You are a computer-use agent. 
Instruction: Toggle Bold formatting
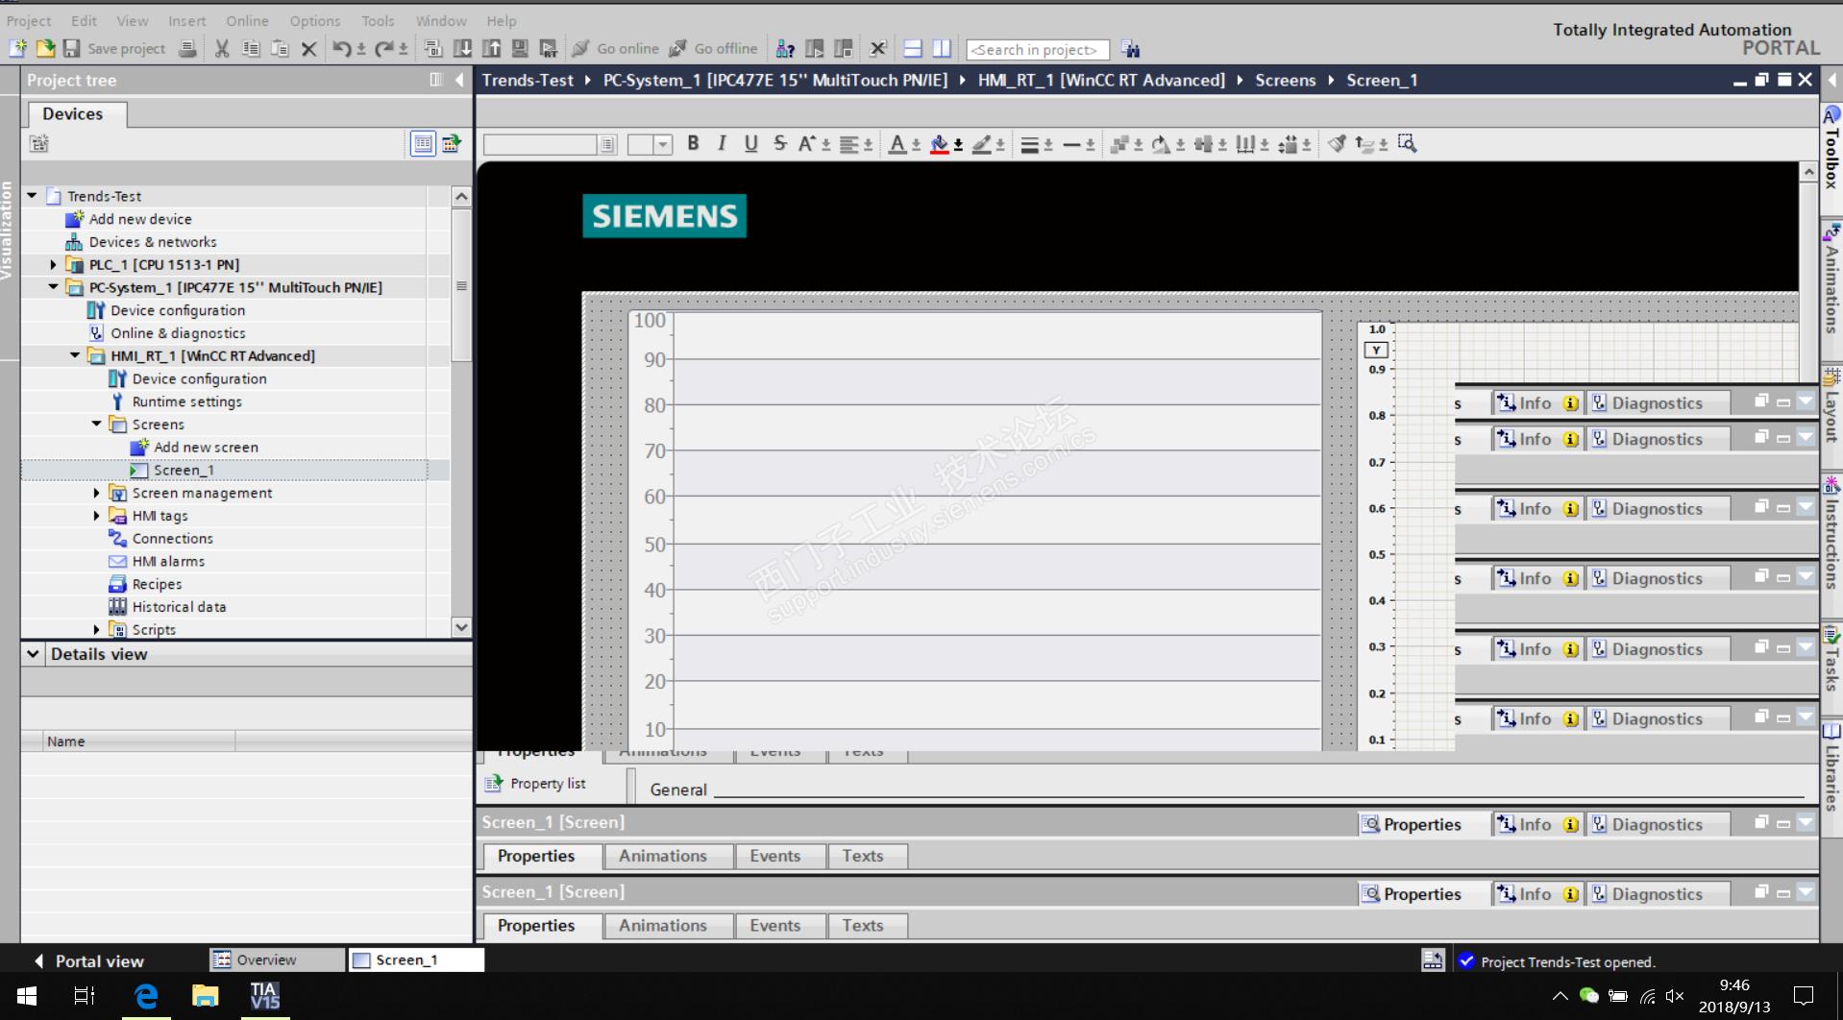693,144
